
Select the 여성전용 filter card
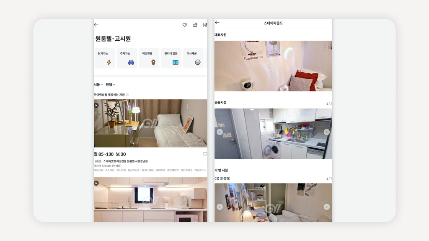(x=149, y=58)
